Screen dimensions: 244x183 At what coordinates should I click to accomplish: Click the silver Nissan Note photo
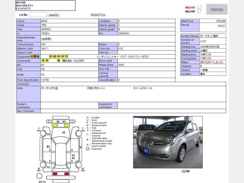(x=168, y=142)
